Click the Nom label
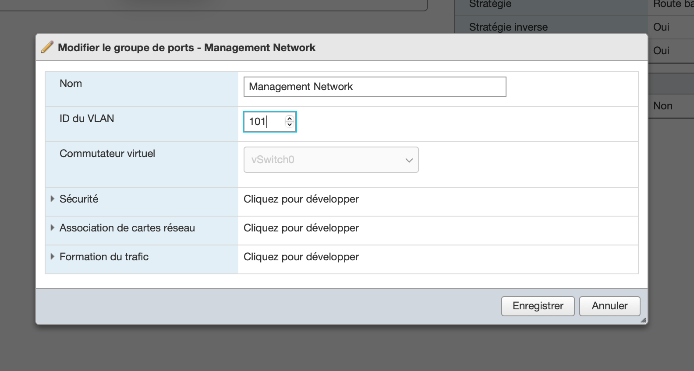 (x=71, y=84)
